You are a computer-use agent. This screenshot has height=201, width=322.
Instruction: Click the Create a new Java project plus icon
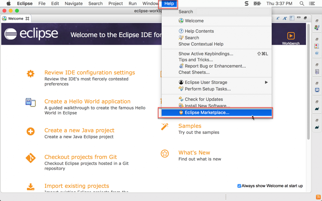(x=31, y=131)
